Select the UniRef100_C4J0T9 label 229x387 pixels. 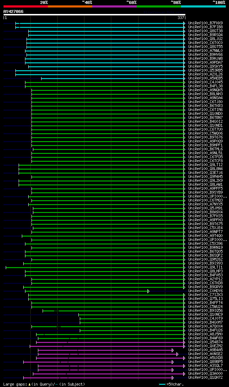point(205,319)
